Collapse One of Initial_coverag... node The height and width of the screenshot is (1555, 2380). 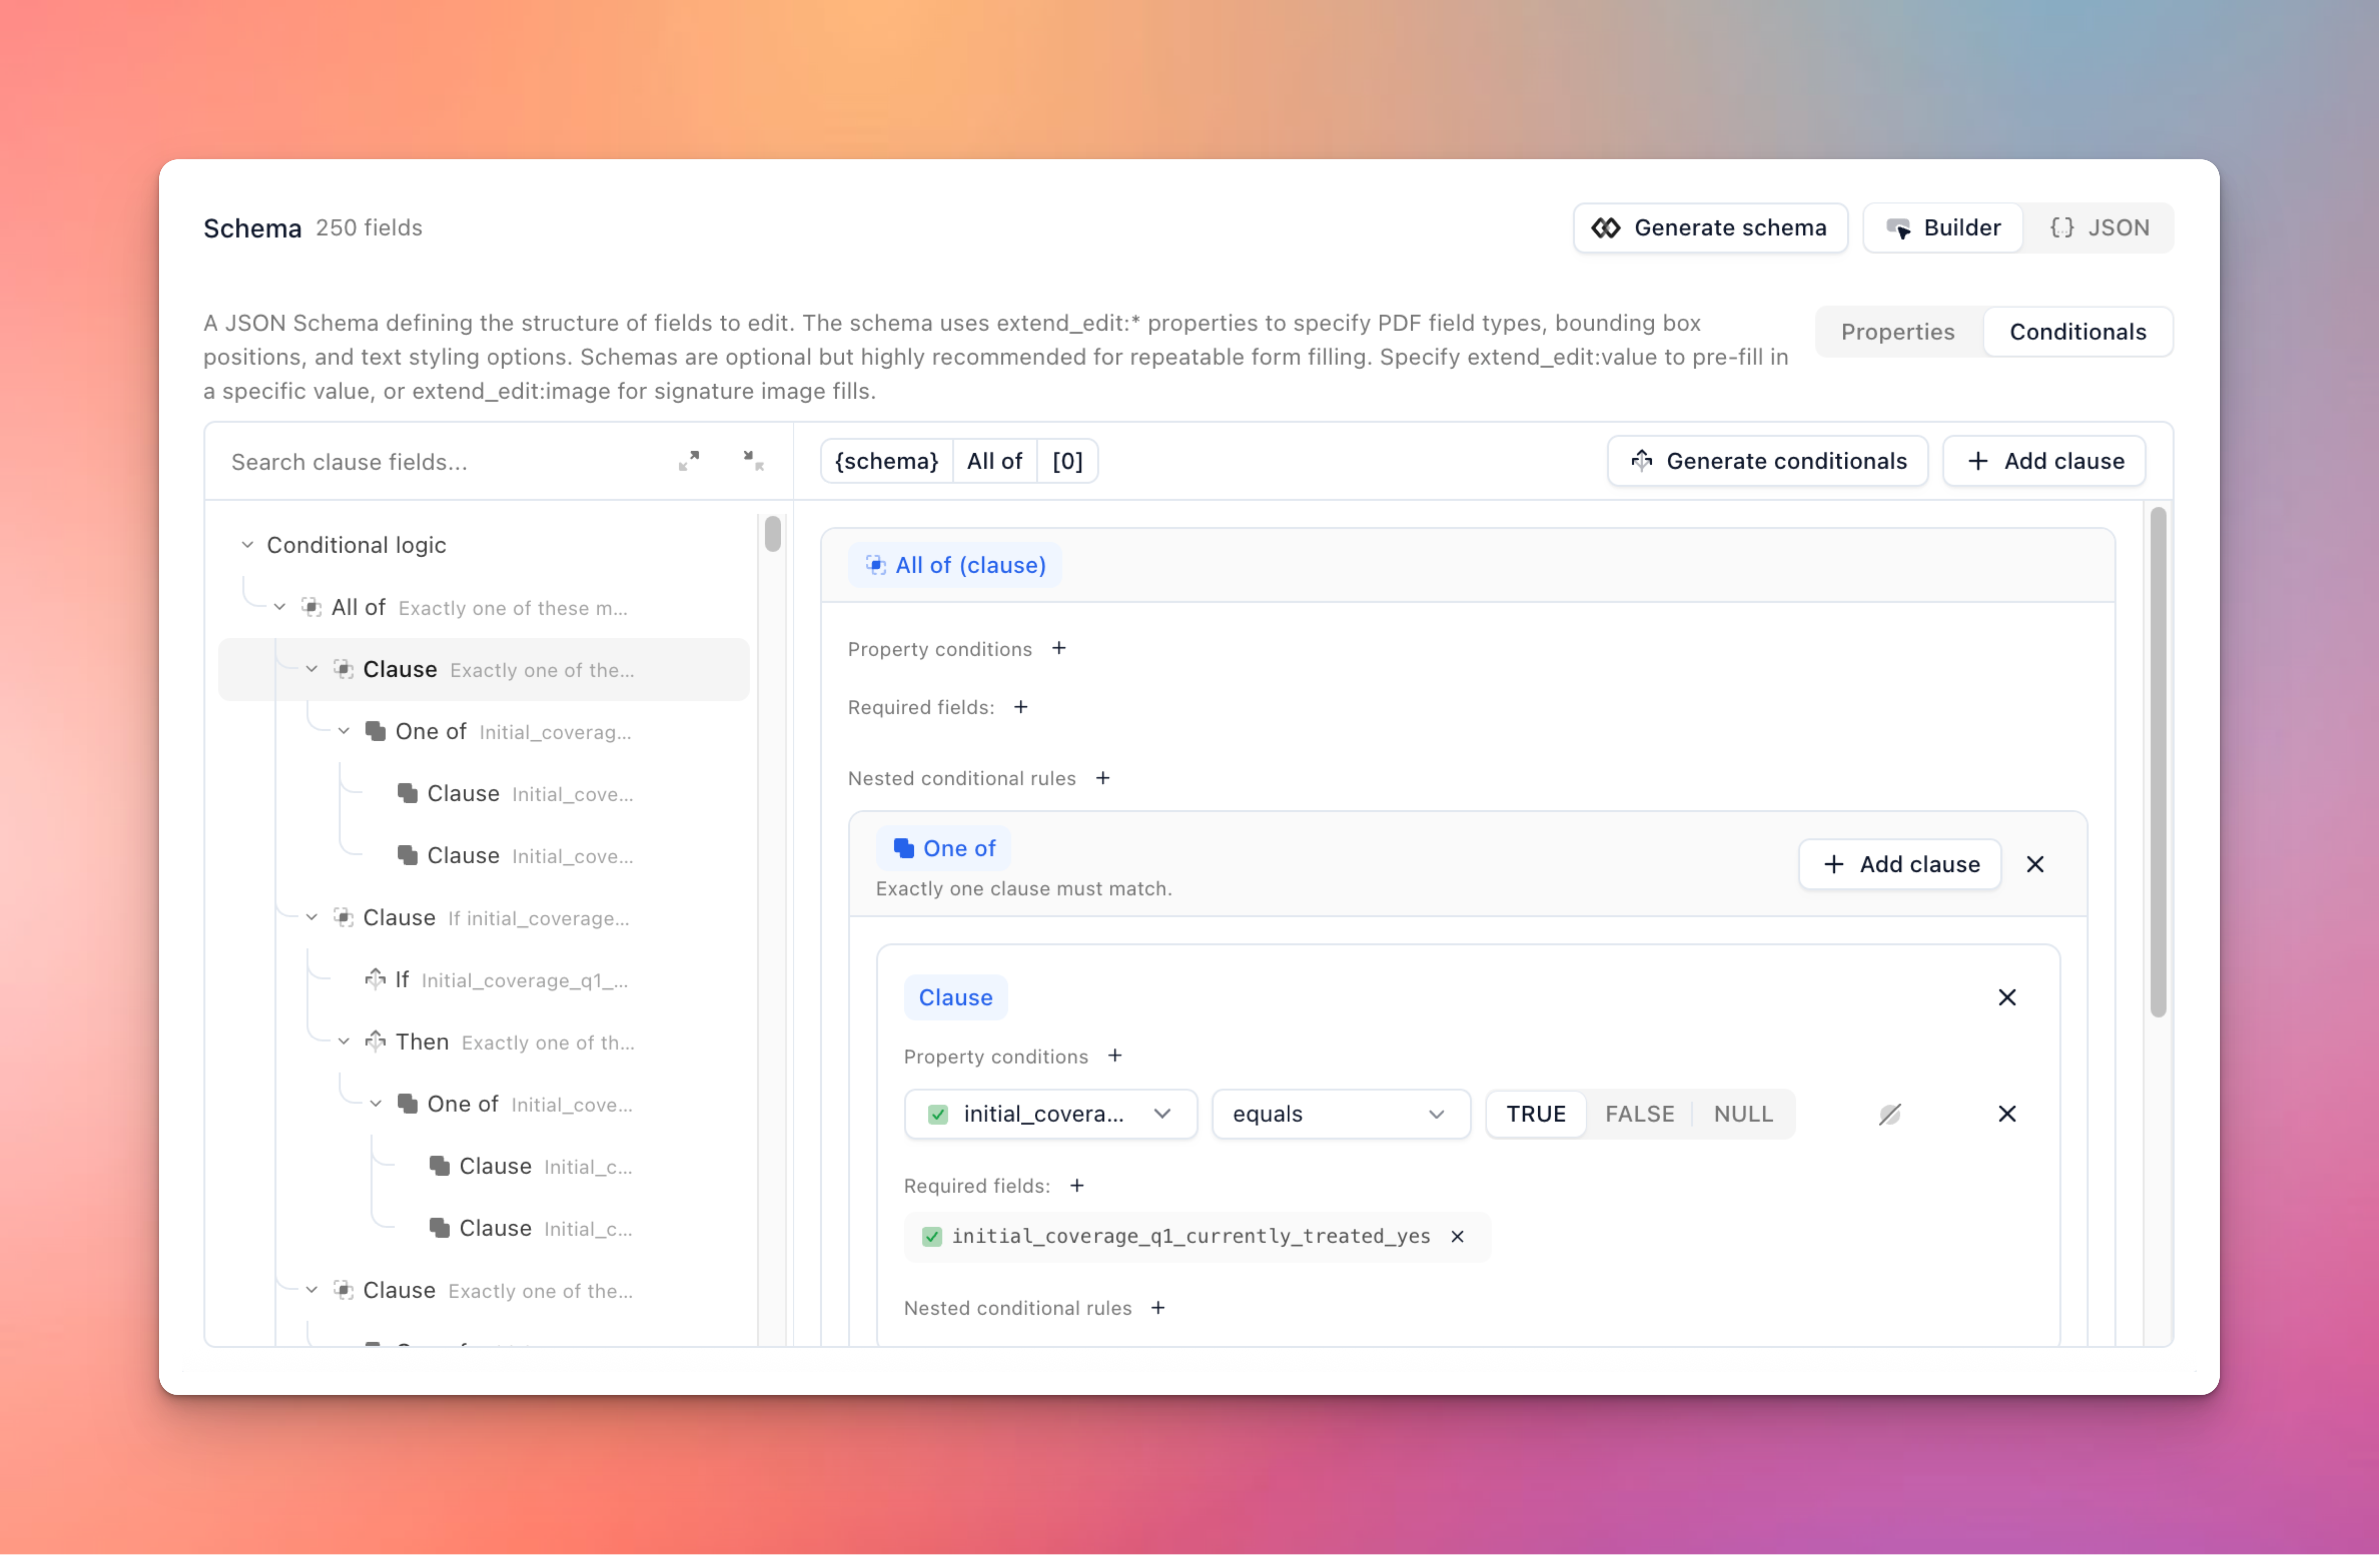point(344,732)
